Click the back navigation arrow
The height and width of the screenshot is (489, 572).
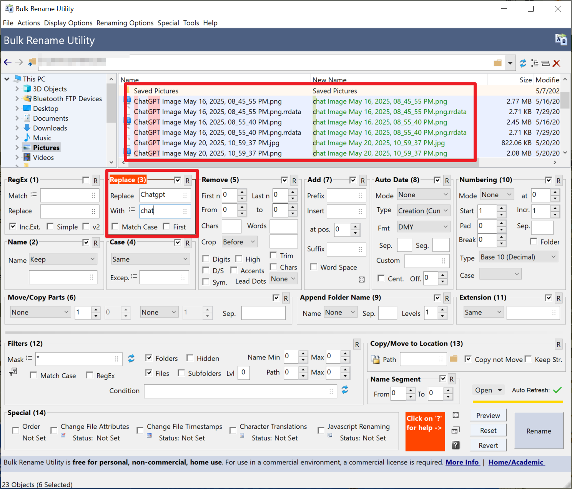pyautogui.click(x=8, y=62)
